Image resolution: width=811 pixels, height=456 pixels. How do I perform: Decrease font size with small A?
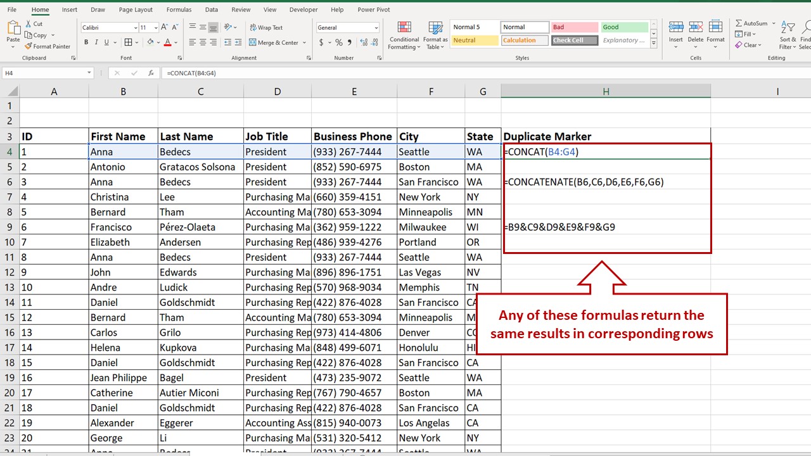click(176, 27)
